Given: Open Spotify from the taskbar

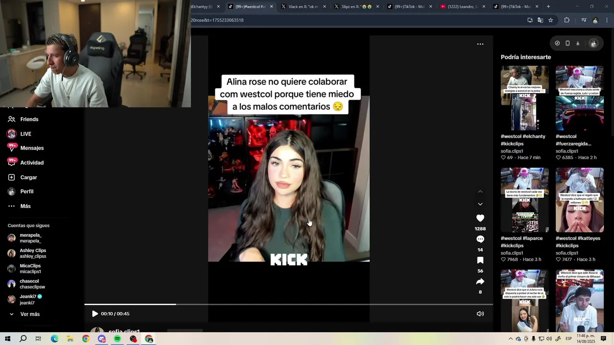Looking at the screenshot, I should 118,339.
